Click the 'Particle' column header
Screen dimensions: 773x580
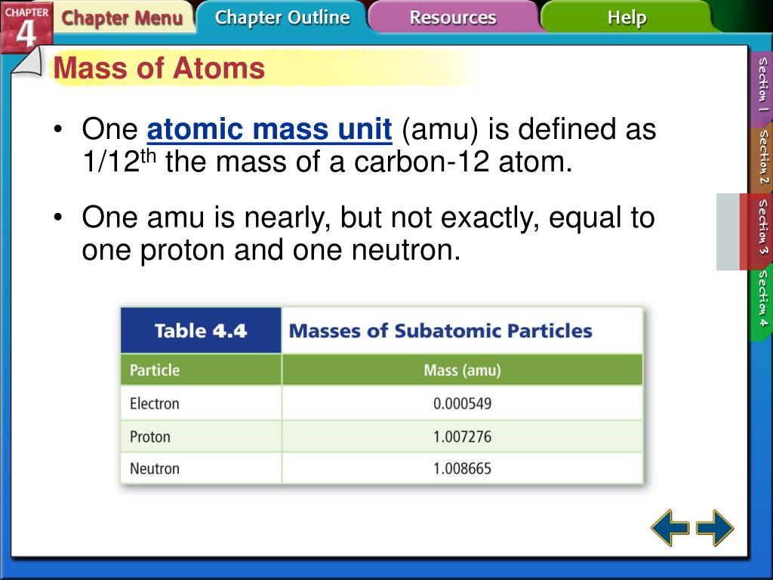point(201,370)
